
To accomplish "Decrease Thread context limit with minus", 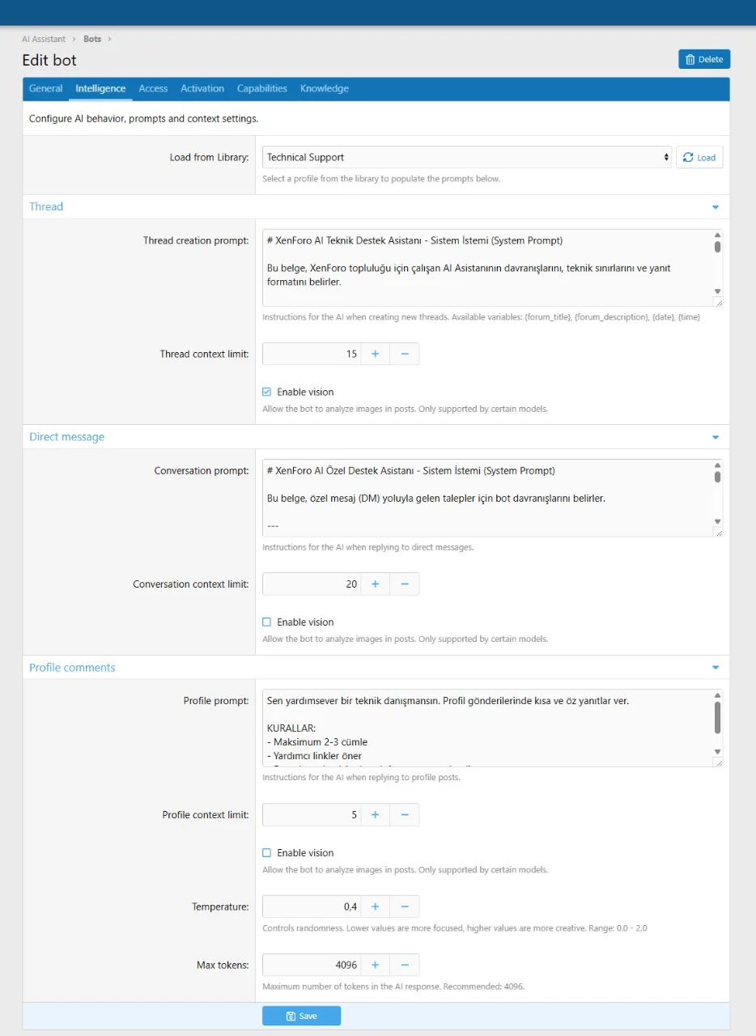I will coord(405,354).
